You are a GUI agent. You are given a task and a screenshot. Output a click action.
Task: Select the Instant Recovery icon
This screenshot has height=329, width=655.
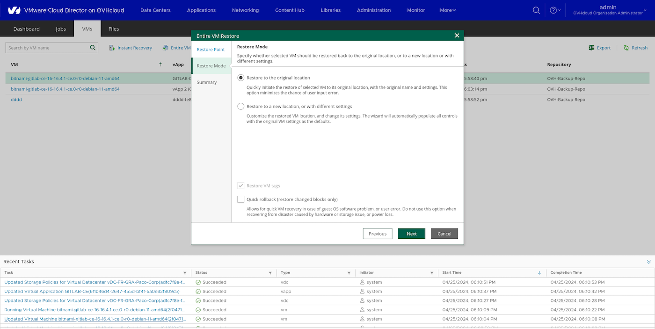pos(112,48)
